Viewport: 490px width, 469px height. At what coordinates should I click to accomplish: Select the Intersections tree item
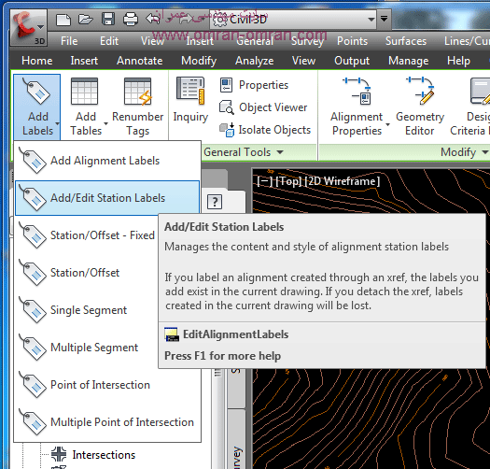(104, 455)
